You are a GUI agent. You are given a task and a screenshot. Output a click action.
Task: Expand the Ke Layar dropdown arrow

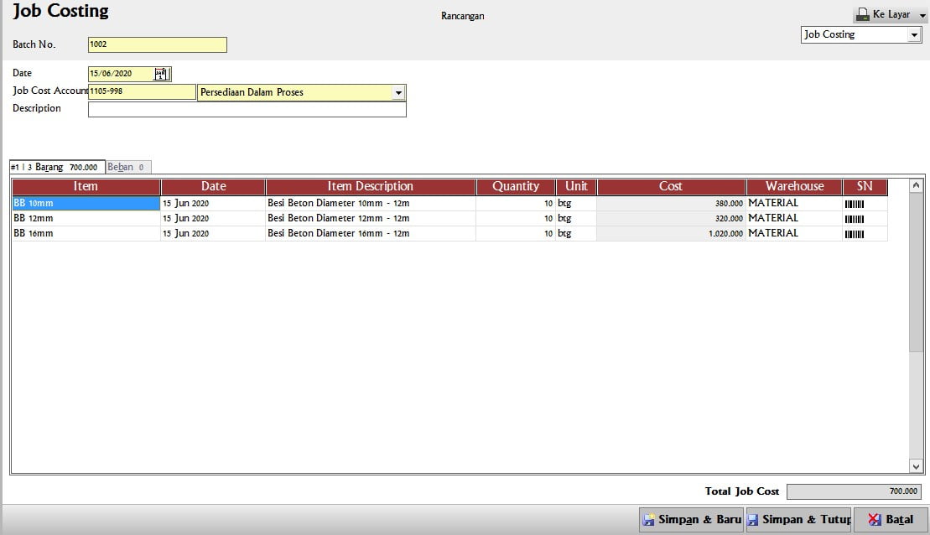(x=922, y=15)
